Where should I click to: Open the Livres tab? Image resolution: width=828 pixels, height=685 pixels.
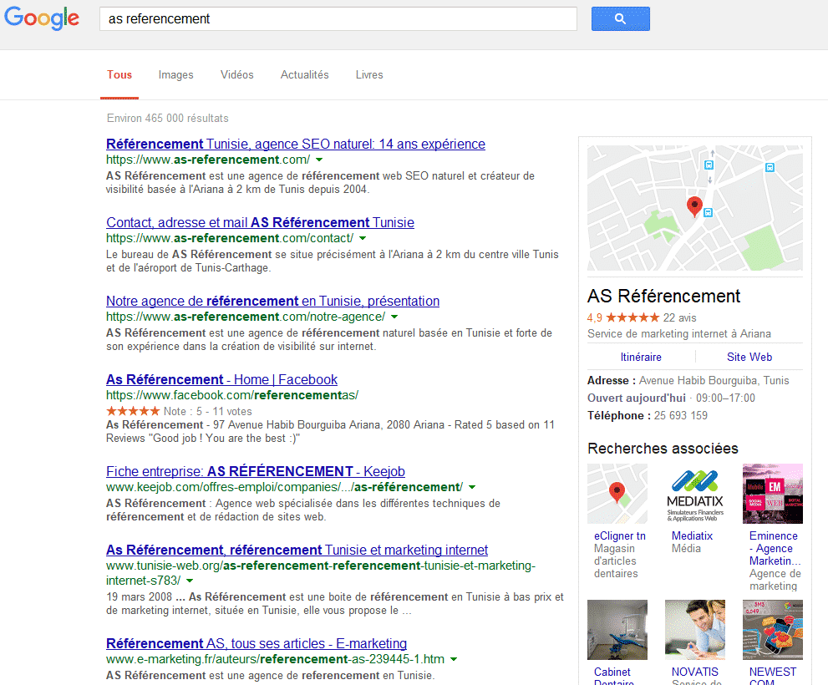369,75
